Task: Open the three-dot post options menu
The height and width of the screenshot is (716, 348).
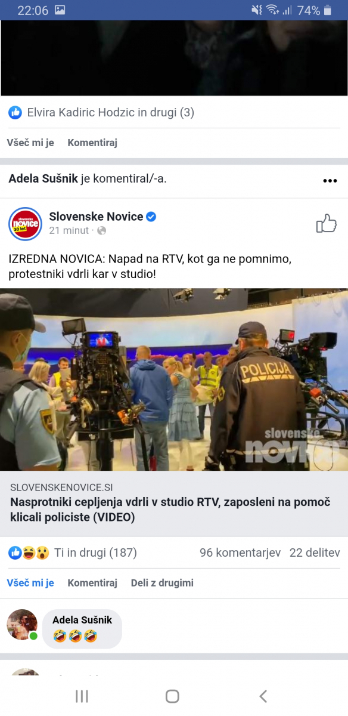Action: tap(330, 181)
